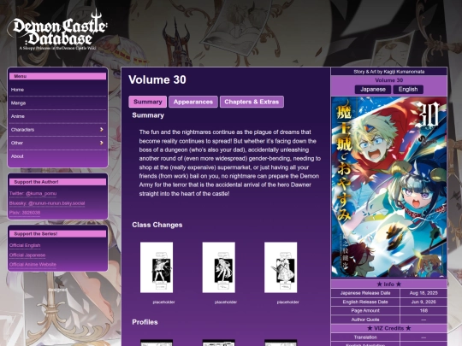Open the Volume 30 cover image
462x346 pixels.
(389, 187)
